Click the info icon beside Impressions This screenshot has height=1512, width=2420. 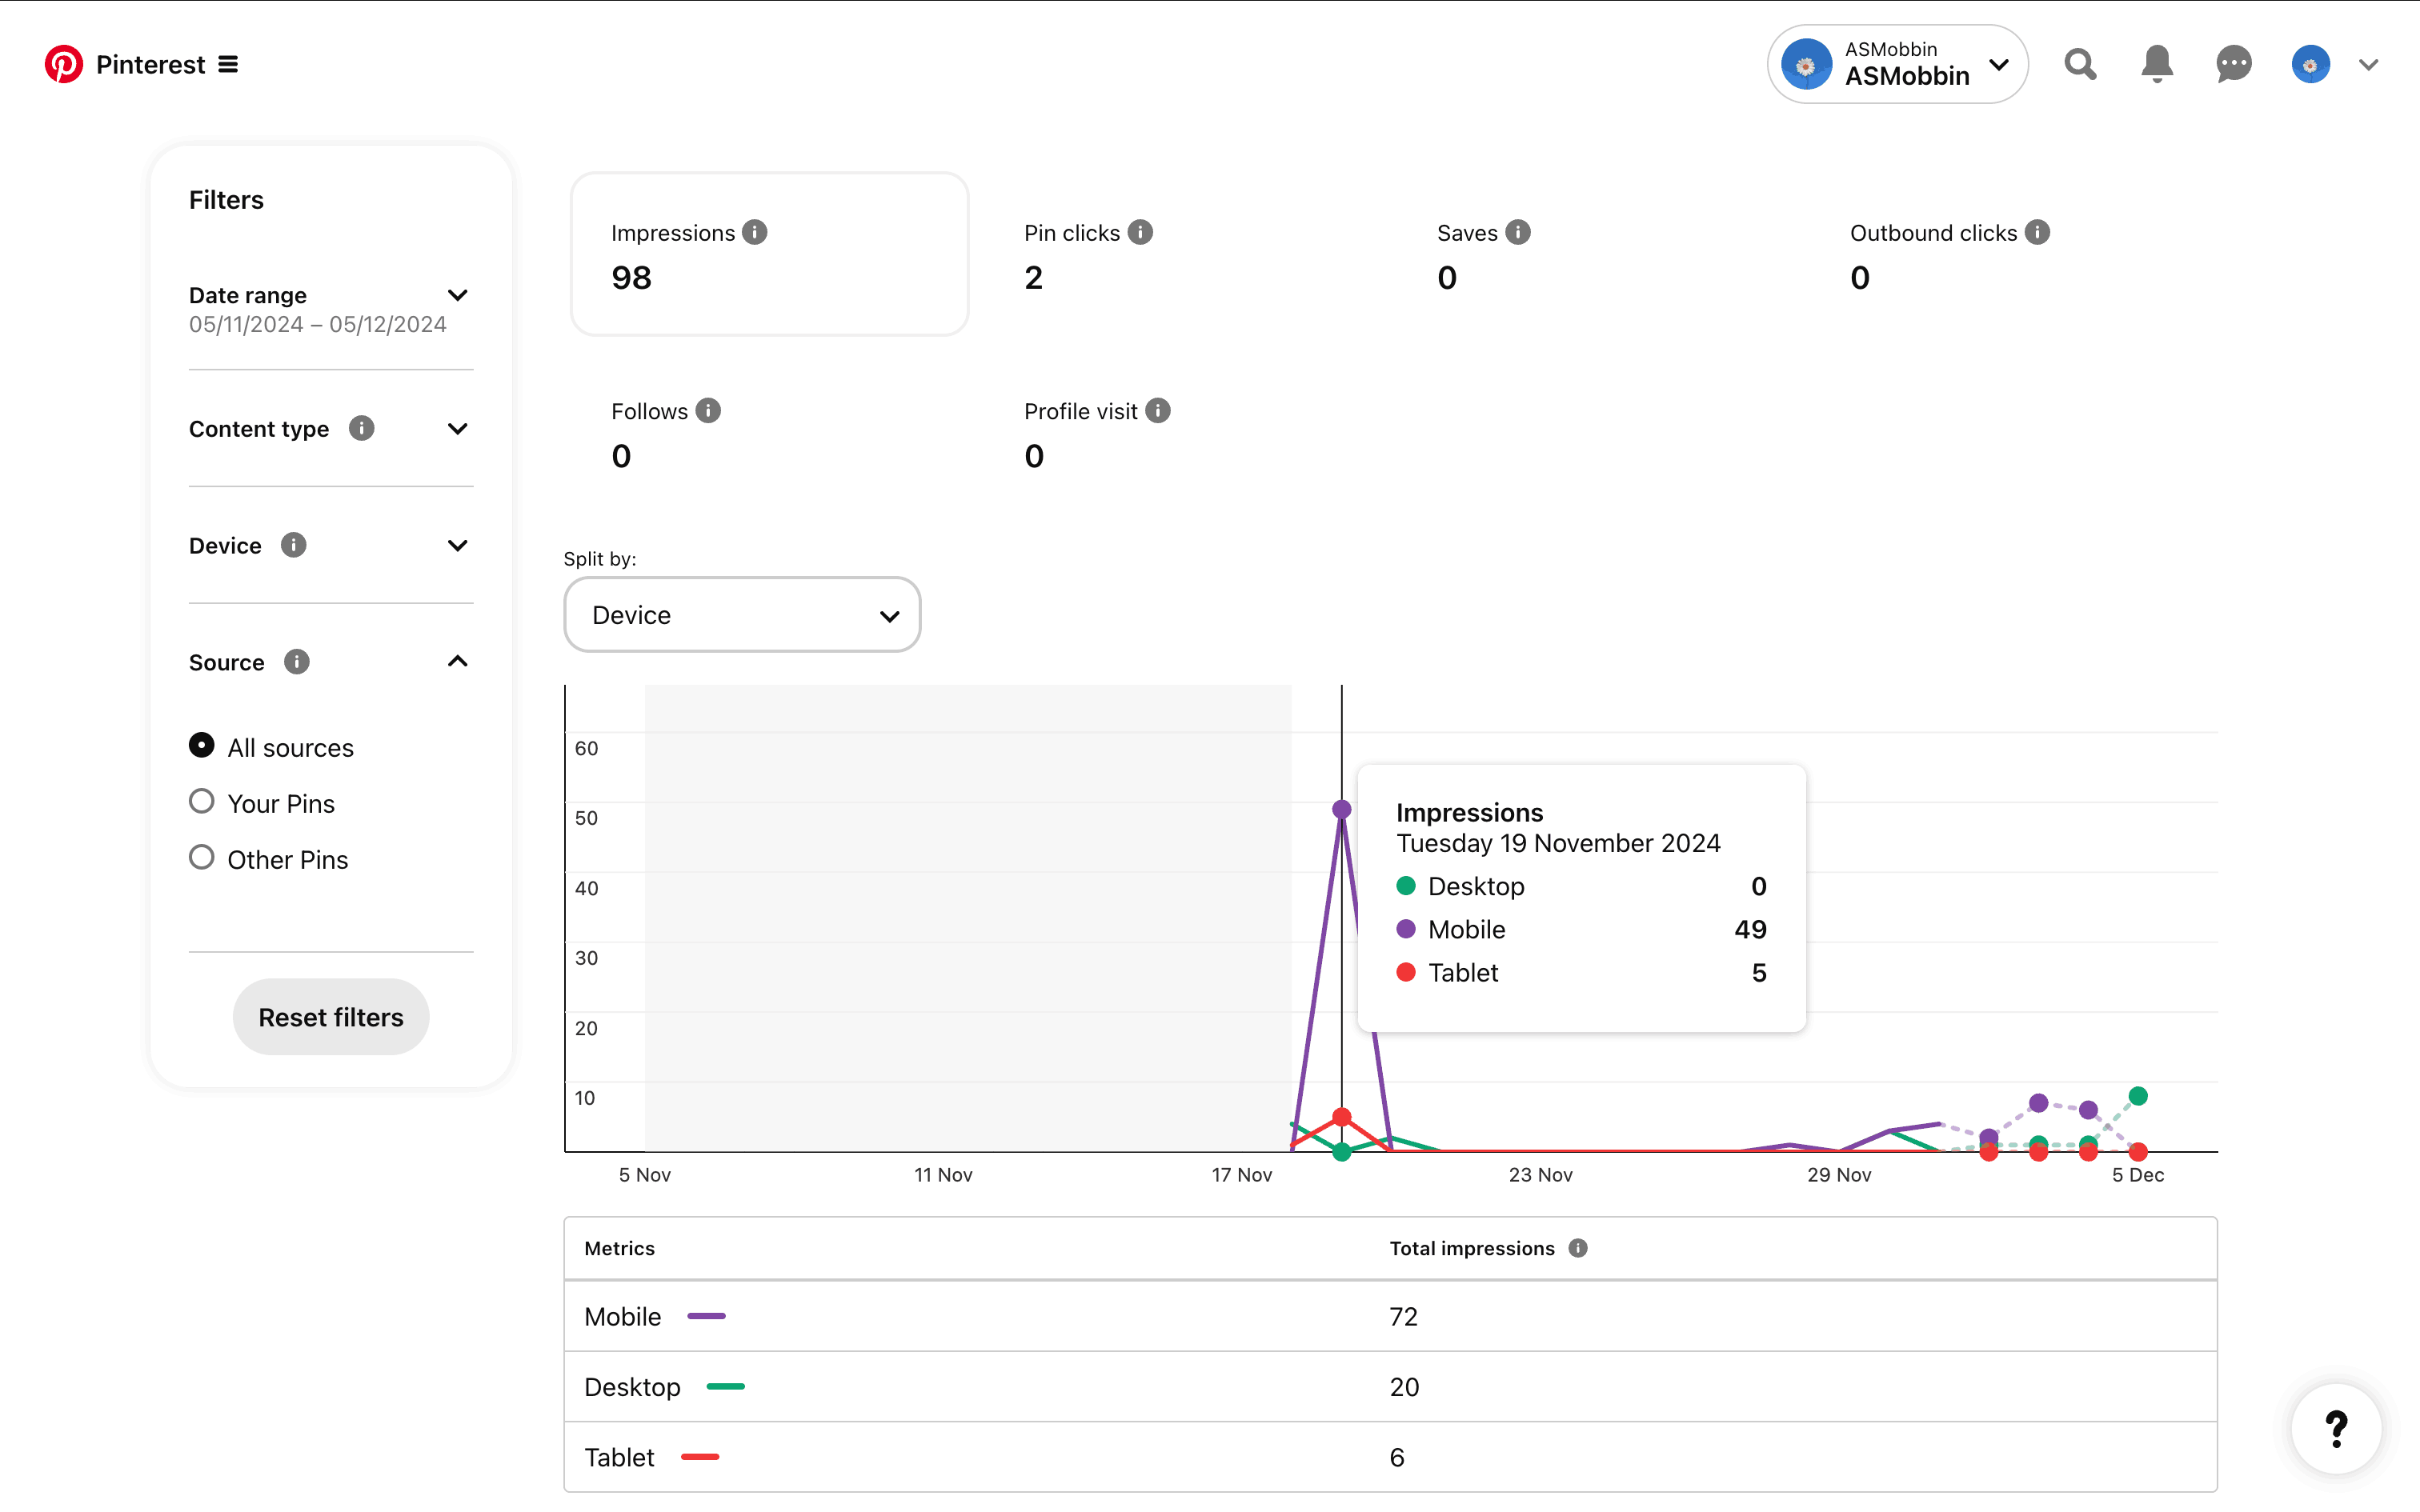click(x=755, y=232)
